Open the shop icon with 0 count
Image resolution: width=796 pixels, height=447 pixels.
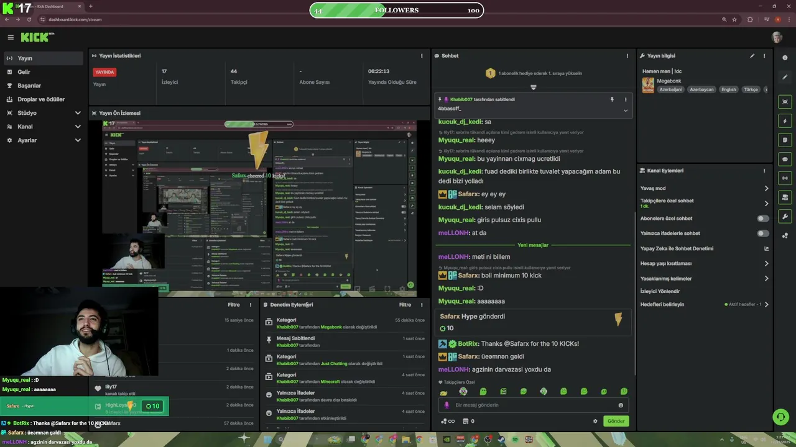468,421
